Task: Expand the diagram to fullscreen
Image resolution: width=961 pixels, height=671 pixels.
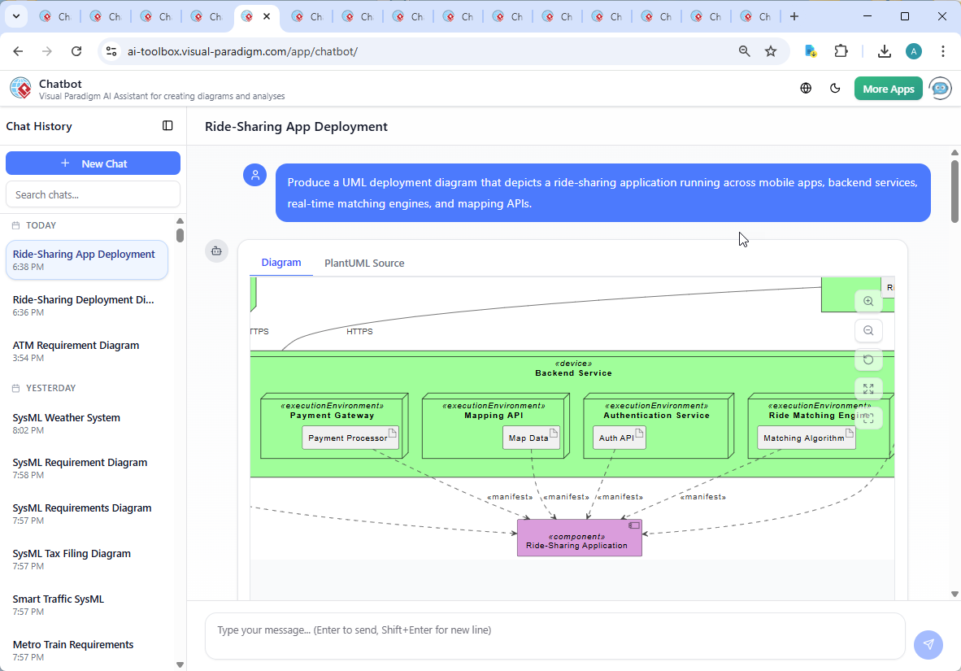Action: (x=868, y=389)
